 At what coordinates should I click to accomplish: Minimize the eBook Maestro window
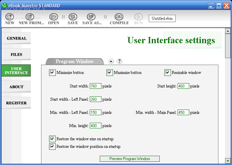click(x=211, y=6)
